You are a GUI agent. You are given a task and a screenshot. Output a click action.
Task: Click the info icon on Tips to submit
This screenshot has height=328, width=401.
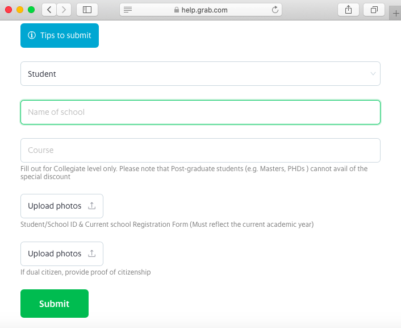point(32,35)
